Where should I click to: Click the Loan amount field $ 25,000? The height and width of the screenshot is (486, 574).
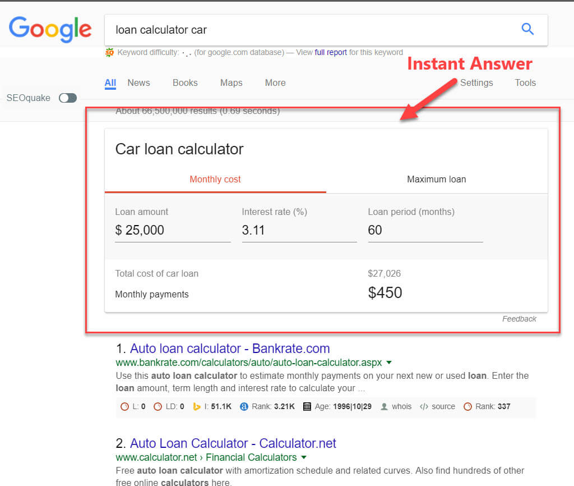[x=173, y=230]
